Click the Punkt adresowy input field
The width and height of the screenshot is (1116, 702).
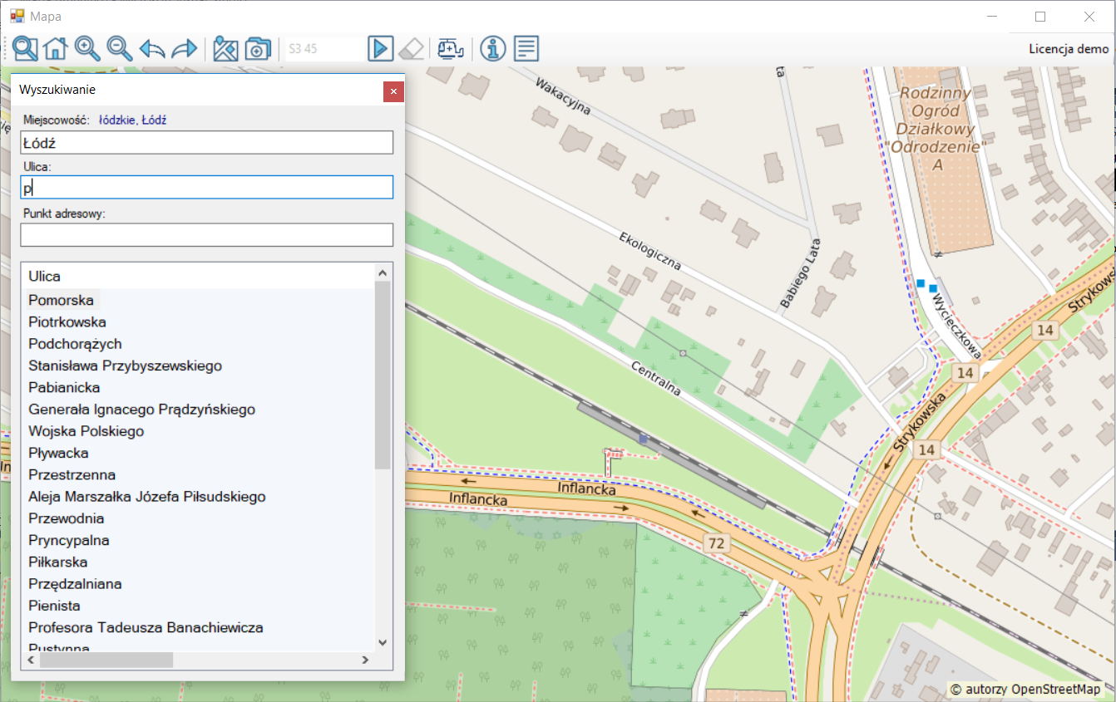[206, 235]
